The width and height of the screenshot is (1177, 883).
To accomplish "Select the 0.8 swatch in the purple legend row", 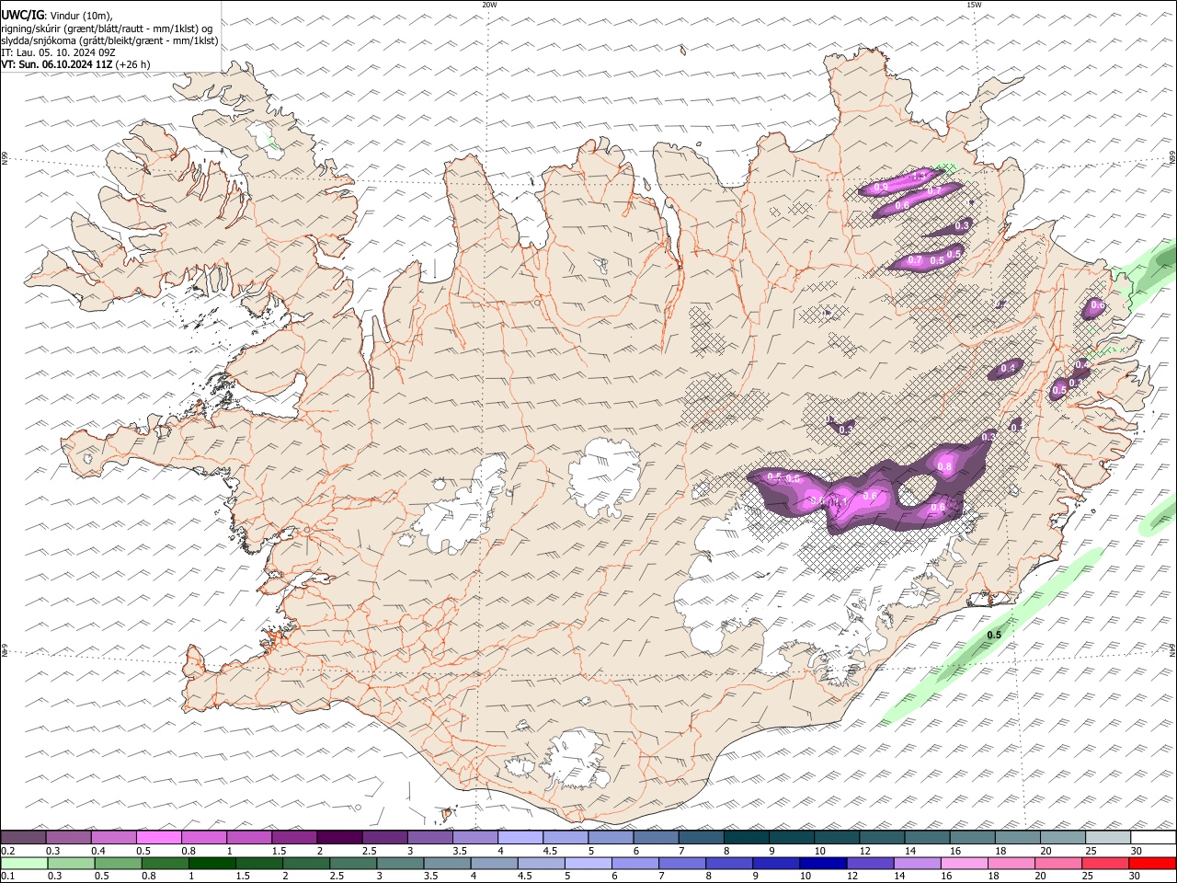I will point(204,838).
